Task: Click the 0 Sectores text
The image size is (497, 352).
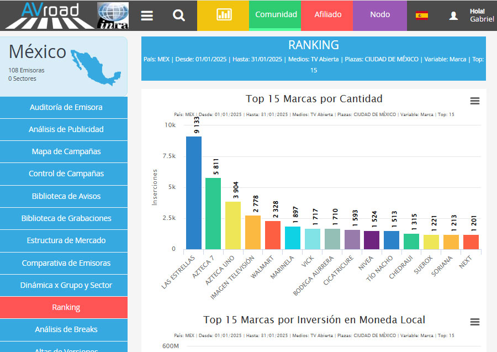Action: [22, 78]
